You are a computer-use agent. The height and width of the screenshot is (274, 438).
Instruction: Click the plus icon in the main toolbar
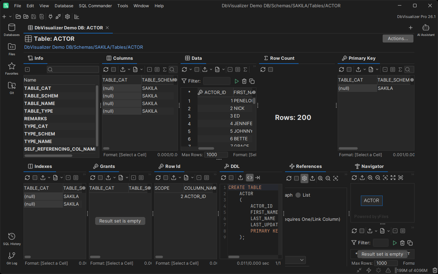tap(4, 17)
